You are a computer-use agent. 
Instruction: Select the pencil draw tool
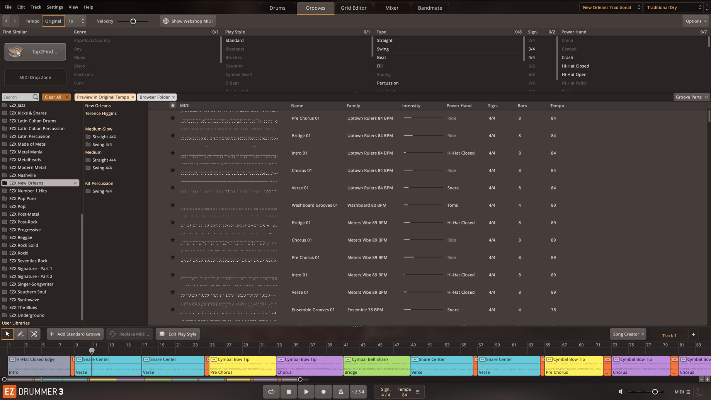click(x=20, y=334)
